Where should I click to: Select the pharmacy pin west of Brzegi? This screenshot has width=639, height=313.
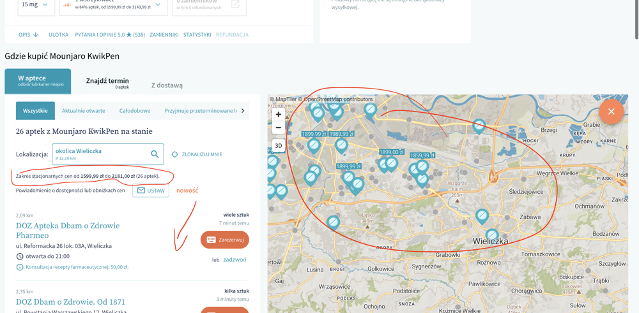click(x=479, y=127)
